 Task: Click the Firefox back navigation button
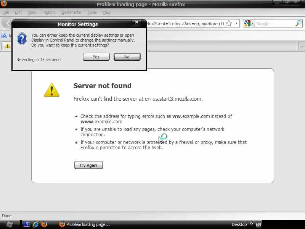(x=7, y=24)
